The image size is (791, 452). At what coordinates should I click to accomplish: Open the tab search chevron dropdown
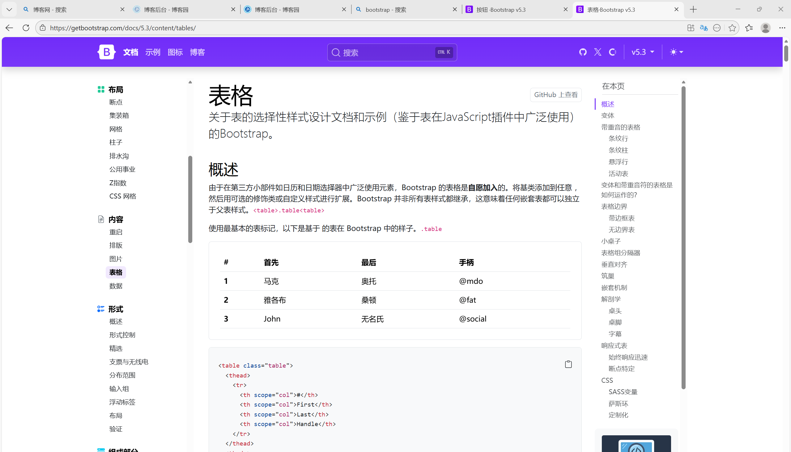coord(9,10)
